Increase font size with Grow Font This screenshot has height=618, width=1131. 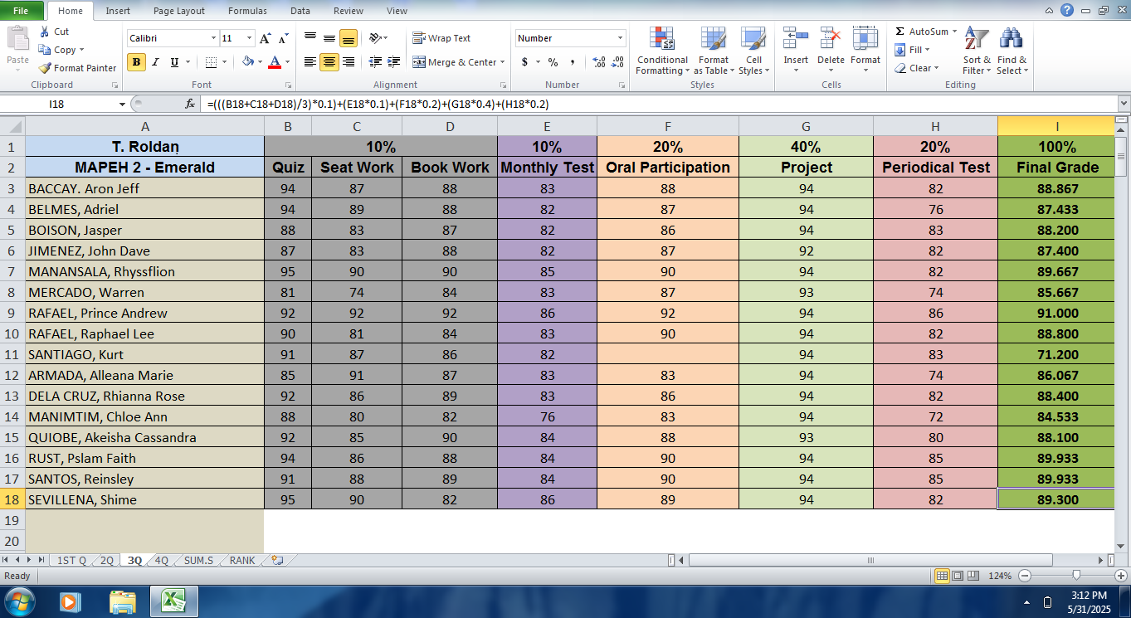265,38
